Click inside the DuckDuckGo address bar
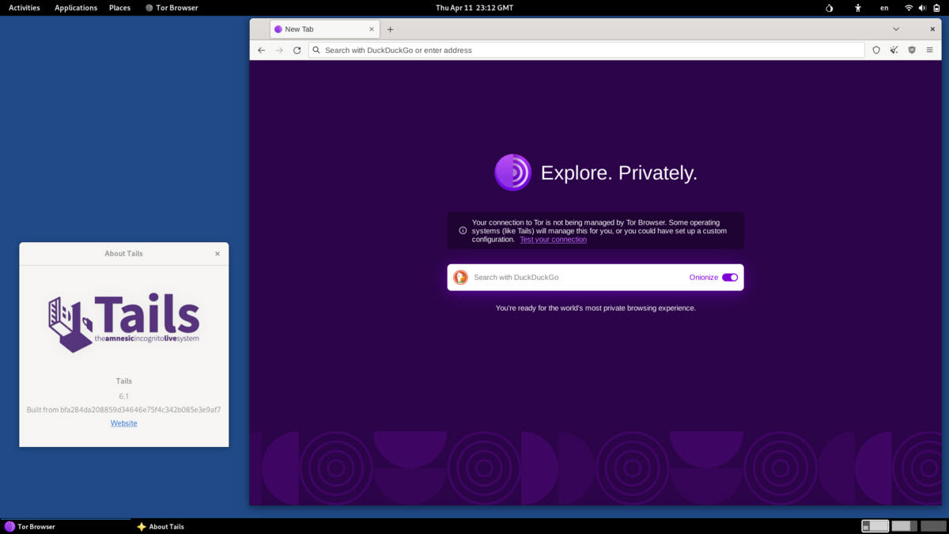Image resolution: width=949 pixels, height=534 pixels. tap(554, 50)
